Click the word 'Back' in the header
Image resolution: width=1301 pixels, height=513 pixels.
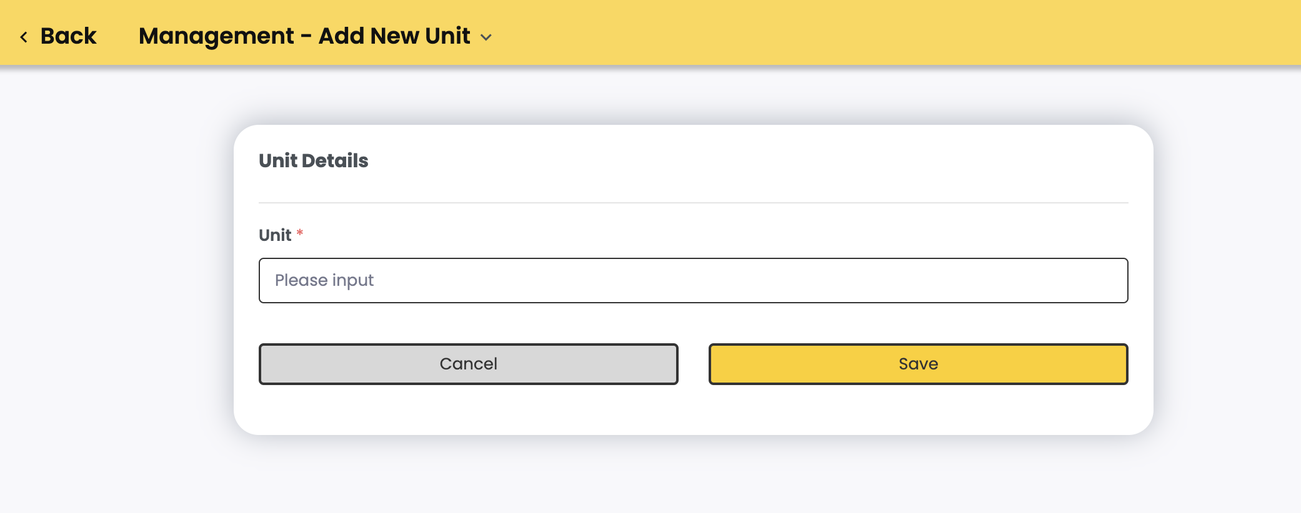click(69, 36)
